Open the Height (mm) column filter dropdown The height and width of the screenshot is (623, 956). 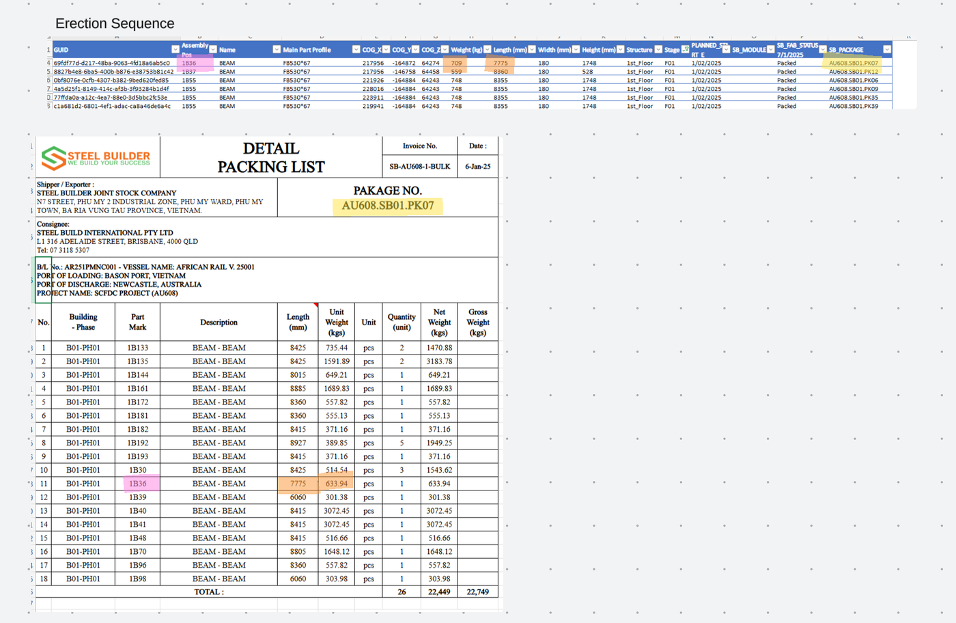pos(620,49)
